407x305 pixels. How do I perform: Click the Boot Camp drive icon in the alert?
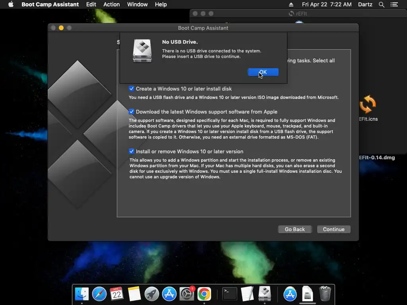click(x=142, y=51)
